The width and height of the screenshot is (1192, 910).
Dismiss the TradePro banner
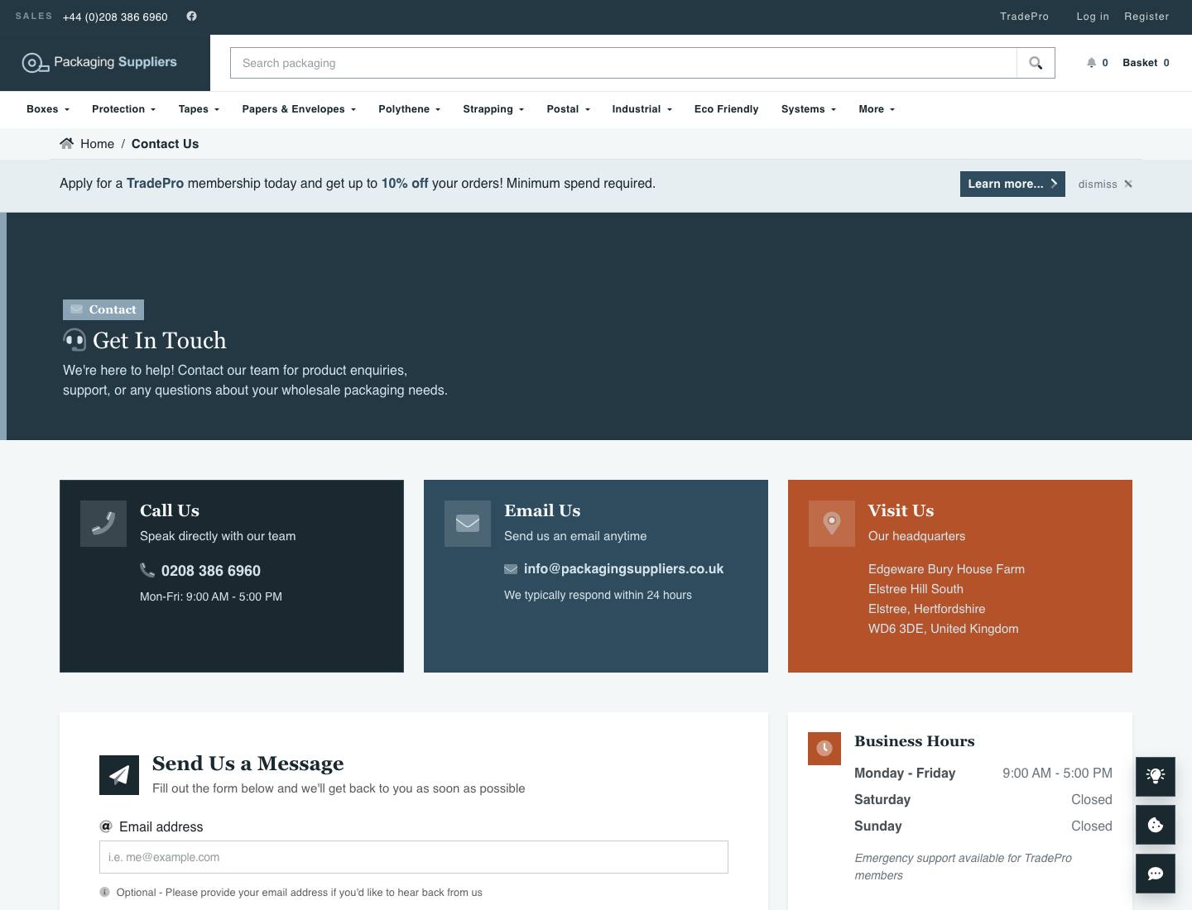1105,184
